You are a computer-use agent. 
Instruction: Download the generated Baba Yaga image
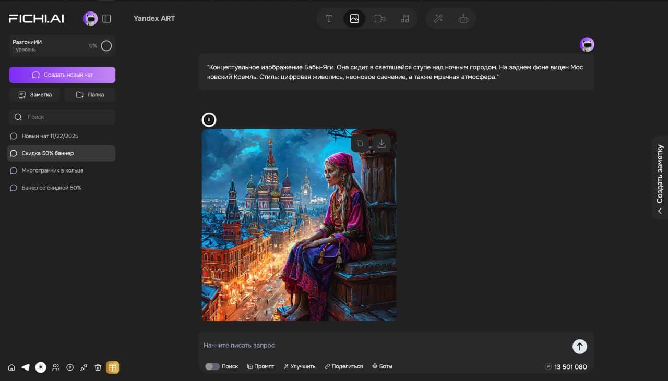[x=381, y=143]
